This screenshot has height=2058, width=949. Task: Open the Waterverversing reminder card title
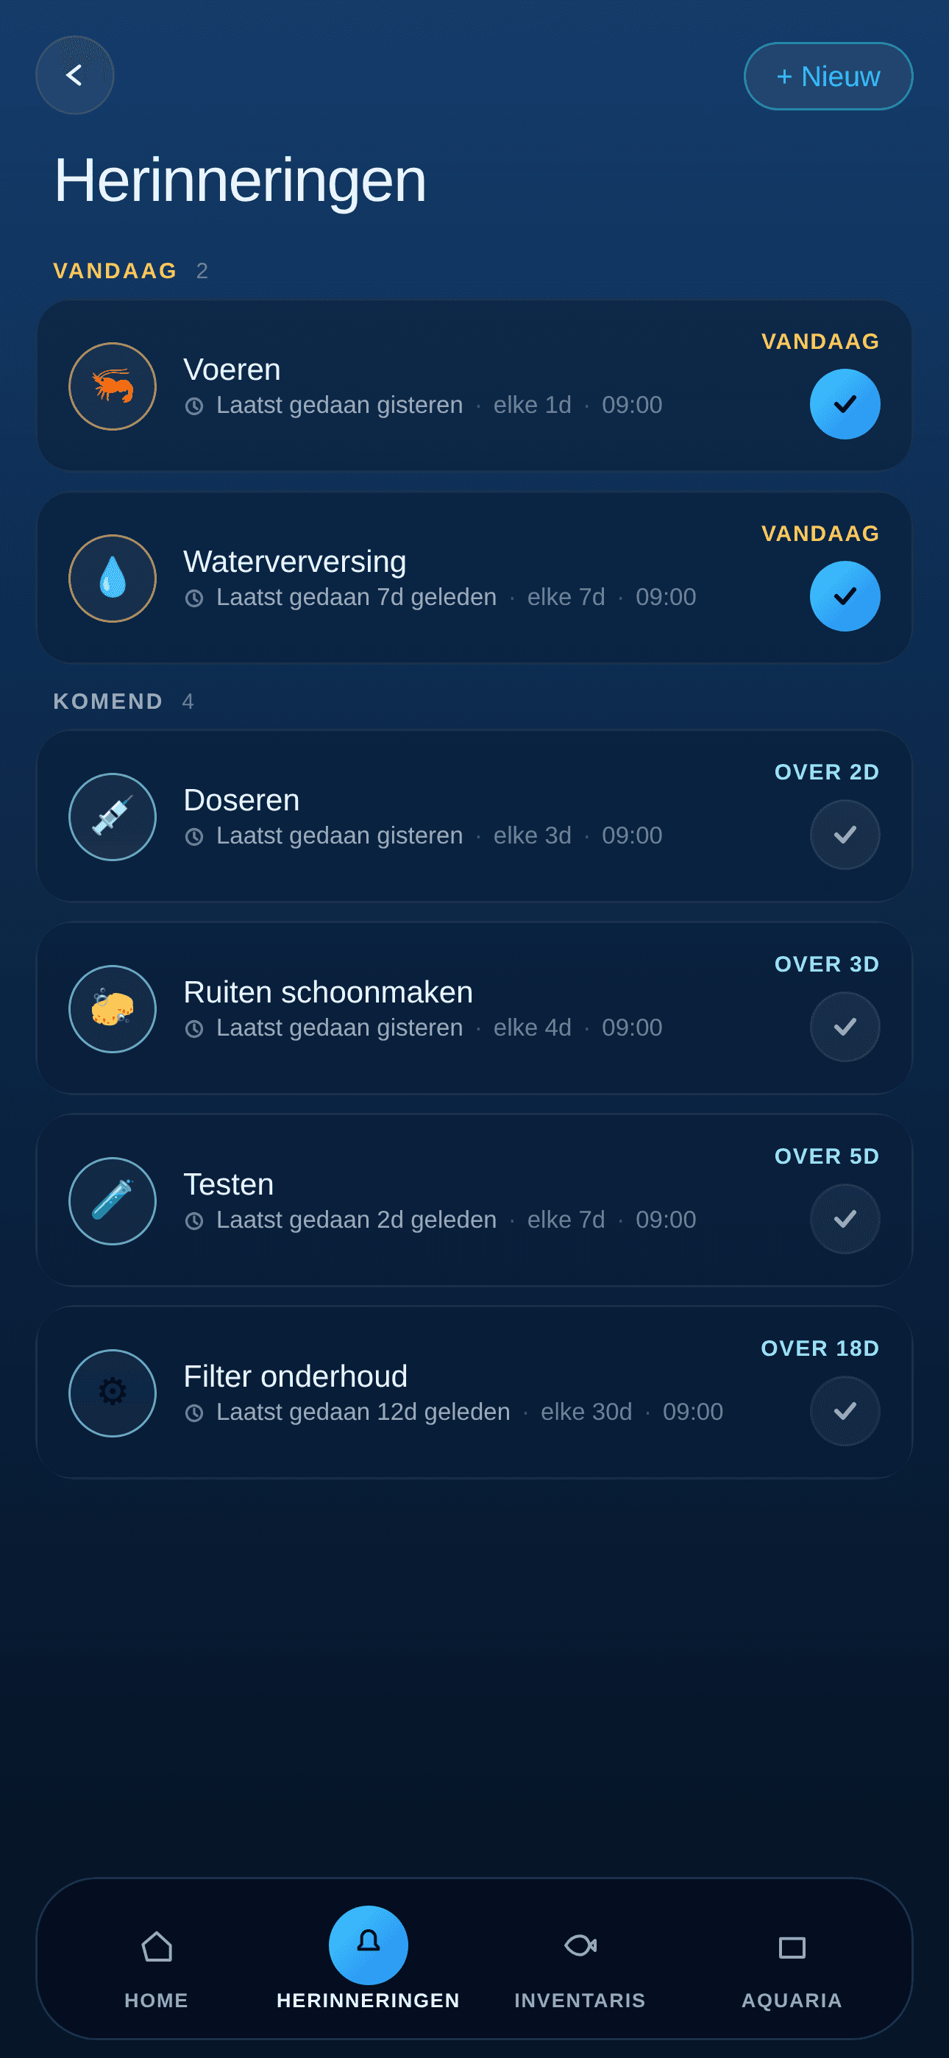pos(295,561)
